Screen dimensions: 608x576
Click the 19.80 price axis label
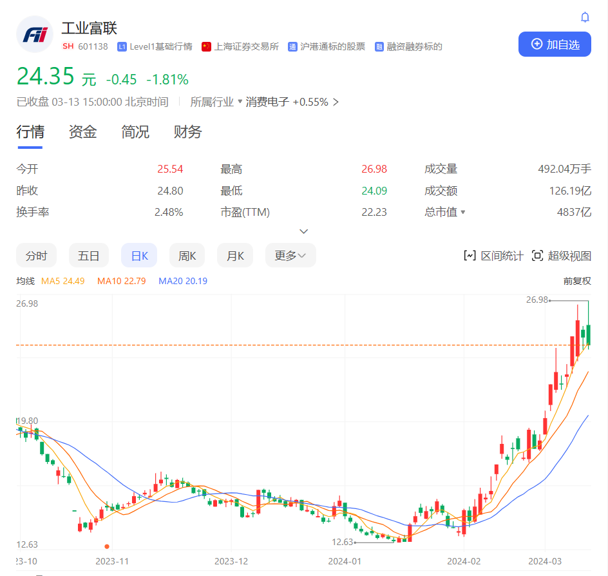(x=27, y=421)
